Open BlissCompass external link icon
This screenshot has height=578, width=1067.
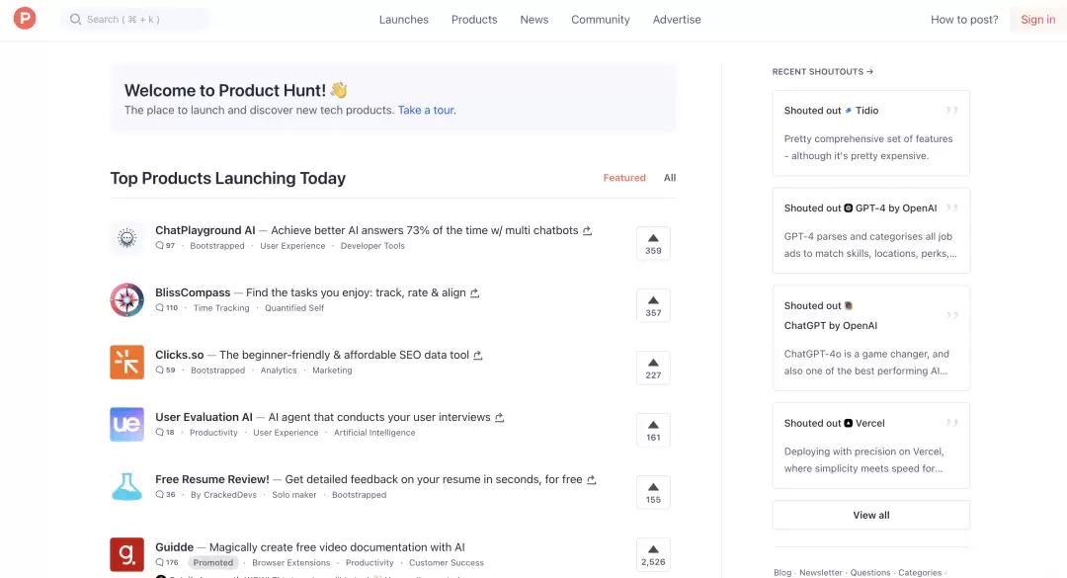click(x=475, y=292)
